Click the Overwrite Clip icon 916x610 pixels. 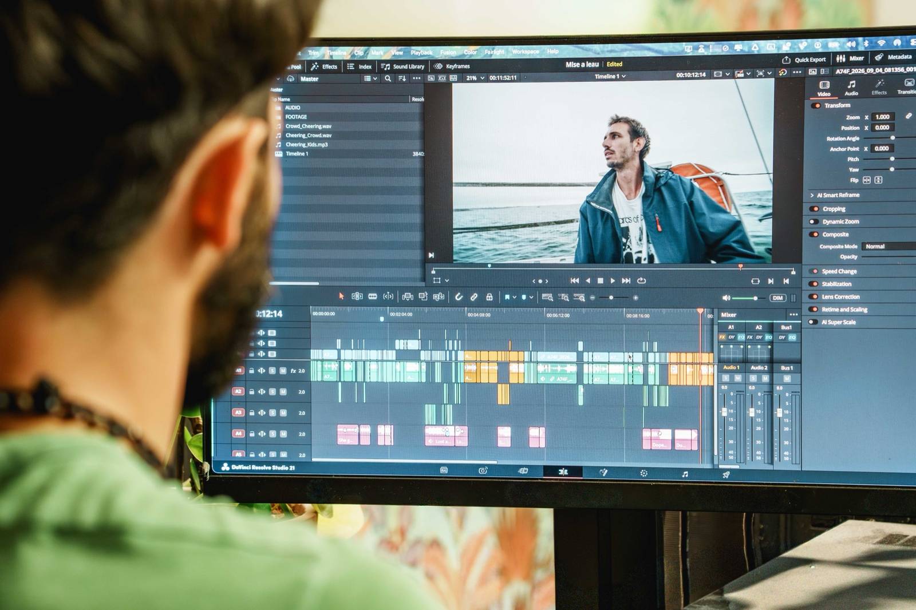tap(423, 296)
